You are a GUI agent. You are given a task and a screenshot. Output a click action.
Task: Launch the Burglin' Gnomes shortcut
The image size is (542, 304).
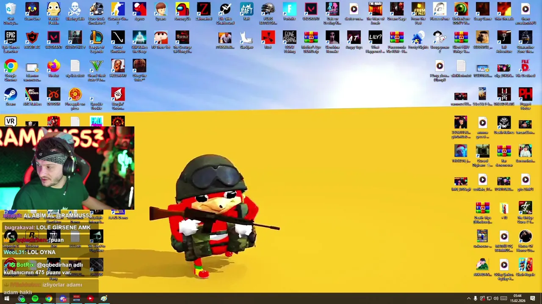point(118,98)
